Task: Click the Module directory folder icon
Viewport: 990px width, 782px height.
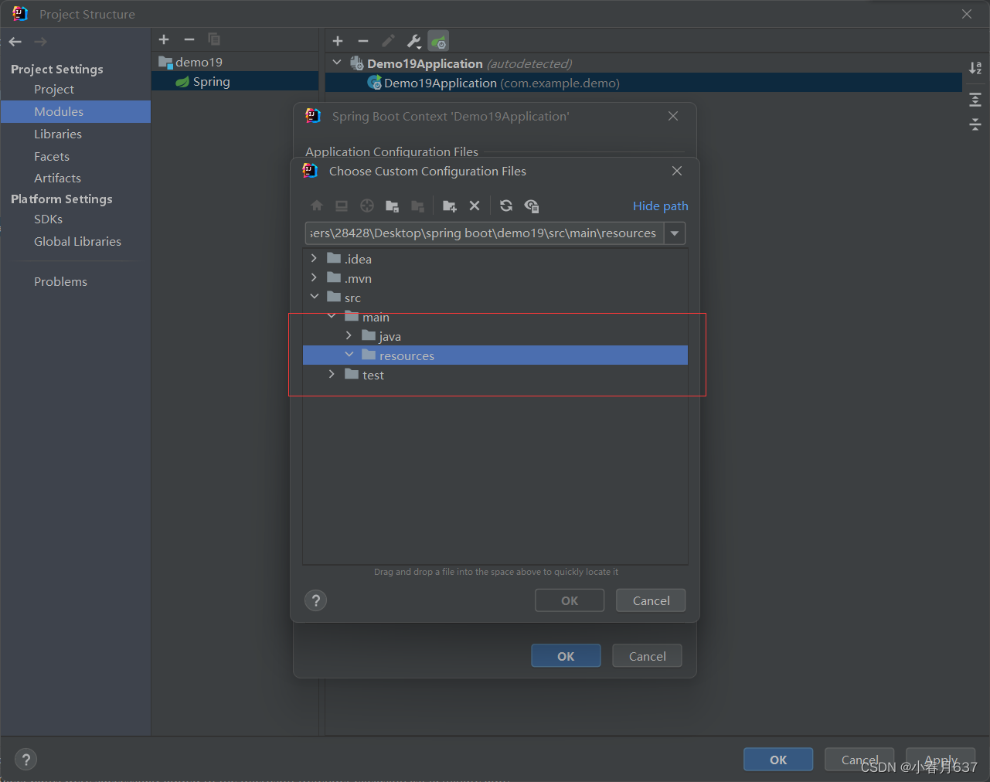Action: (x=392, y=206)
